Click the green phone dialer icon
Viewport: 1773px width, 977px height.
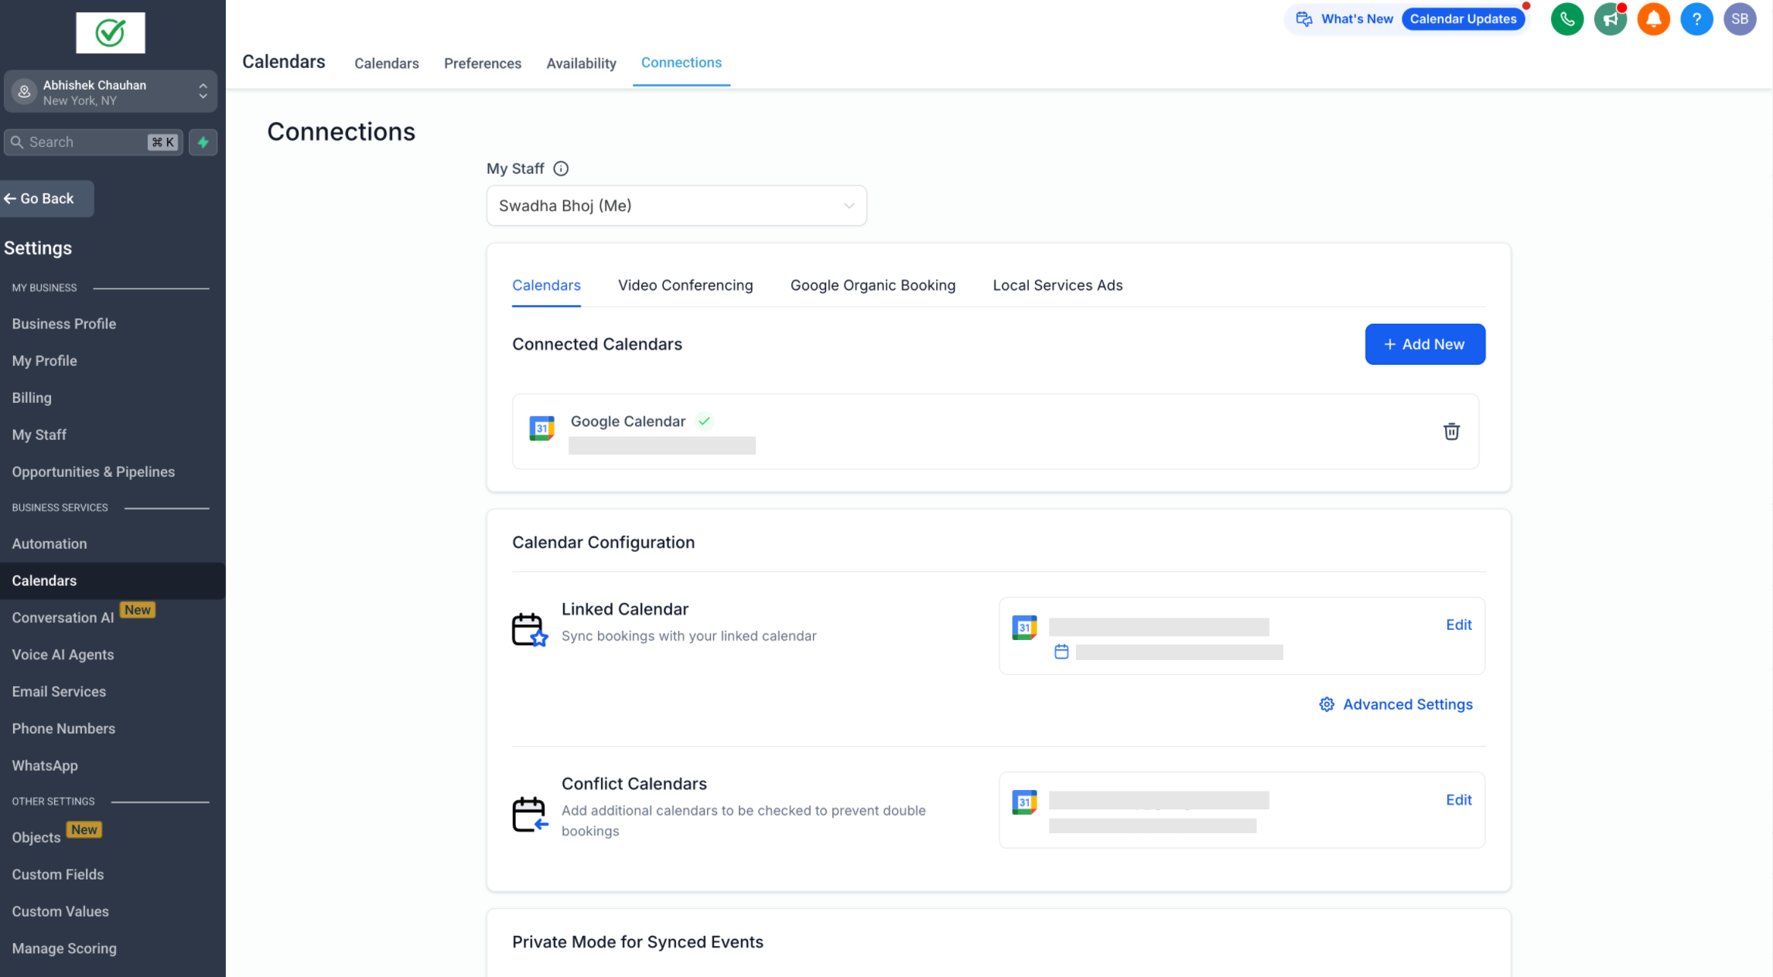pos(1566,19)
